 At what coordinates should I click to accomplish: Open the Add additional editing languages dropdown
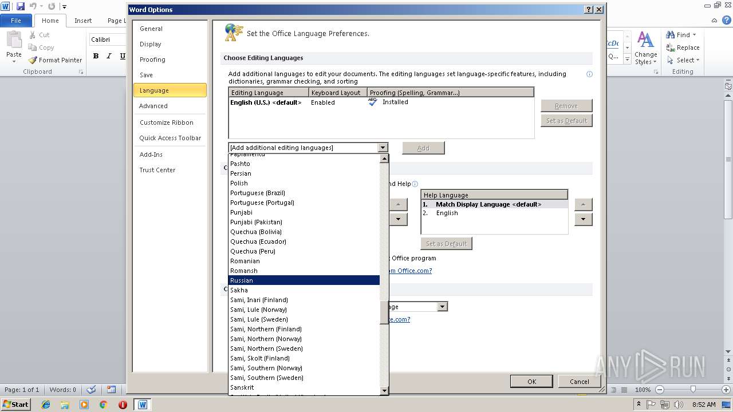point(383,148)
